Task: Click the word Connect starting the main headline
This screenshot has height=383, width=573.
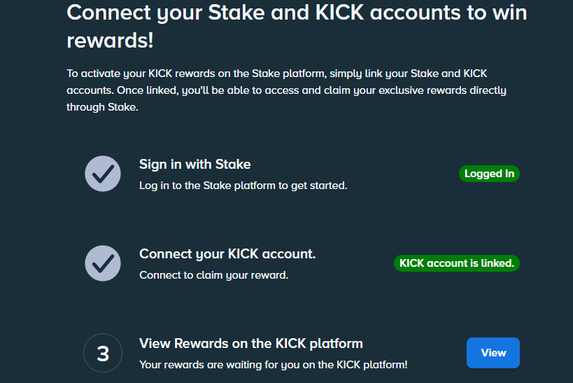Action: (108, 13)
